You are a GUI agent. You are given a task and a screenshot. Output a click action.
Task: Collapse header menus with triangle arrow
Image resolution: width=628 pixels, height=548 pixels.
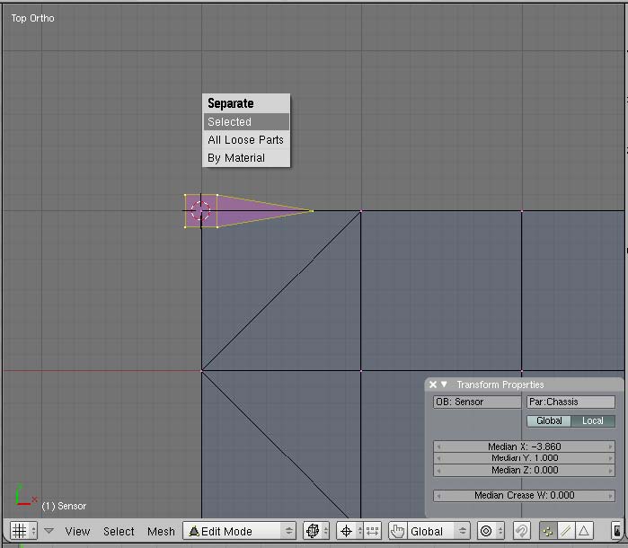click(x=49, y=531)
